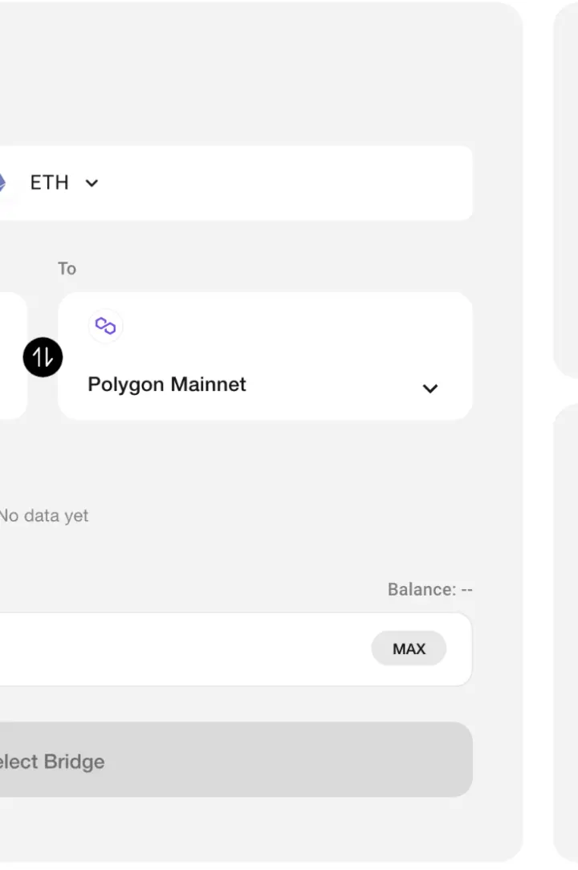Click the ETH token label

(50, 183)
